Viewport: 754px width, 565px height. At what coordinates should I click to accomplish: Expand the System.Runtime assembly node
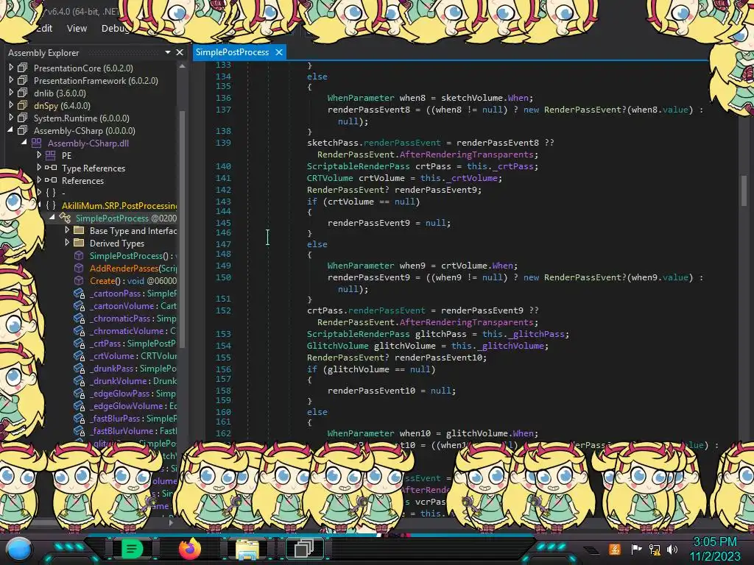click(11, 118)
